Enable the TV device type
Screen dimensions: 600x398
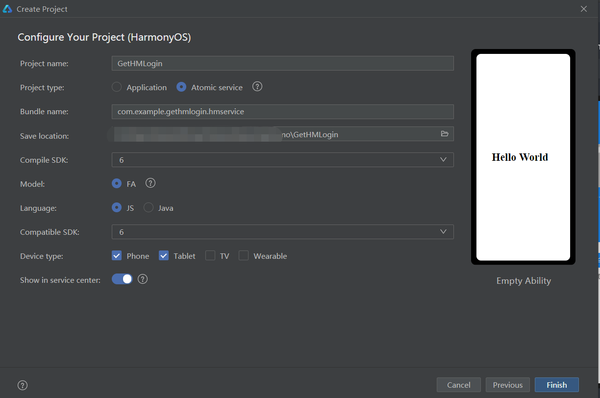pos(210,255)
